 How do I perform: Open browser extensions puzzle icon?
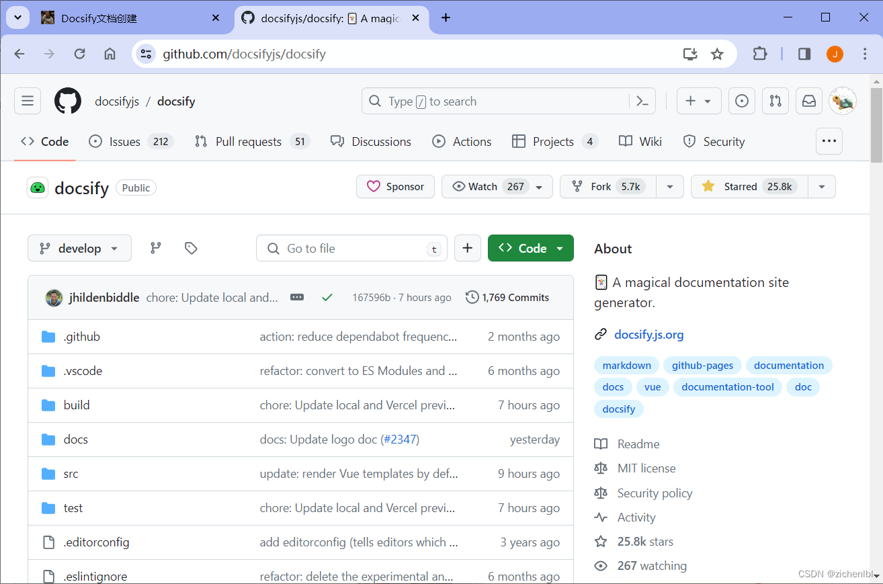pos(759,54)
